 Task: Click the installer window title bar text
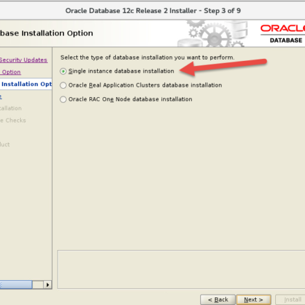(153, 10)
